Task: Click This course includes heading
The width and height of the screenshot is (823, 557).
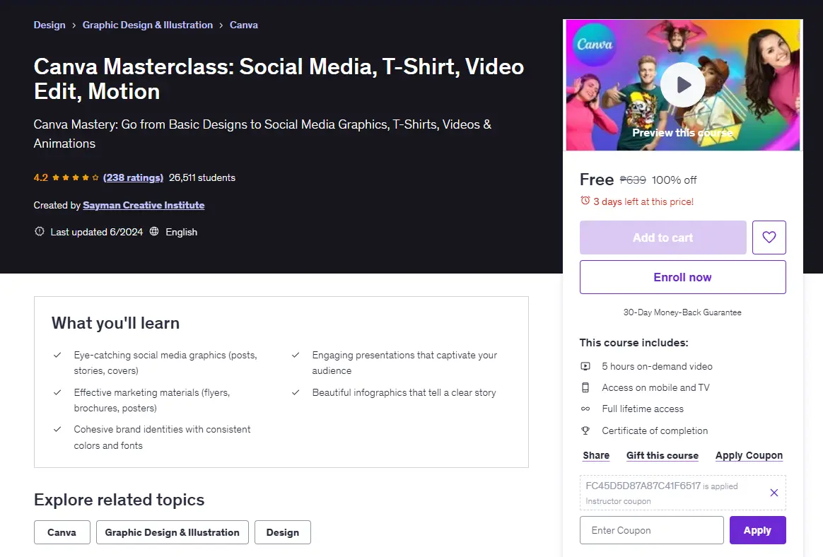Action: pos(634,343)
